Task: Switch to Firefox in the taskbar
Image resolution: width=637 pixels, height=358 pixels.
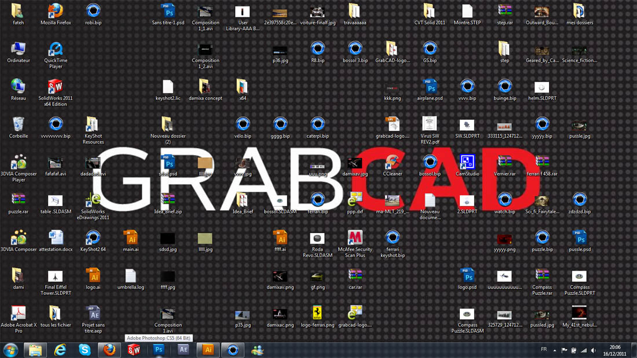Action: (x=109, y=350)
